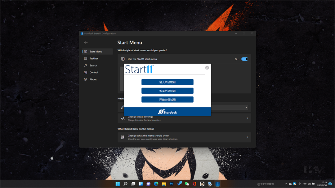Screen dimensions: 335x188
Task: Open Microsoft Edge from the taskbar
Action: (x=156, y=184)
